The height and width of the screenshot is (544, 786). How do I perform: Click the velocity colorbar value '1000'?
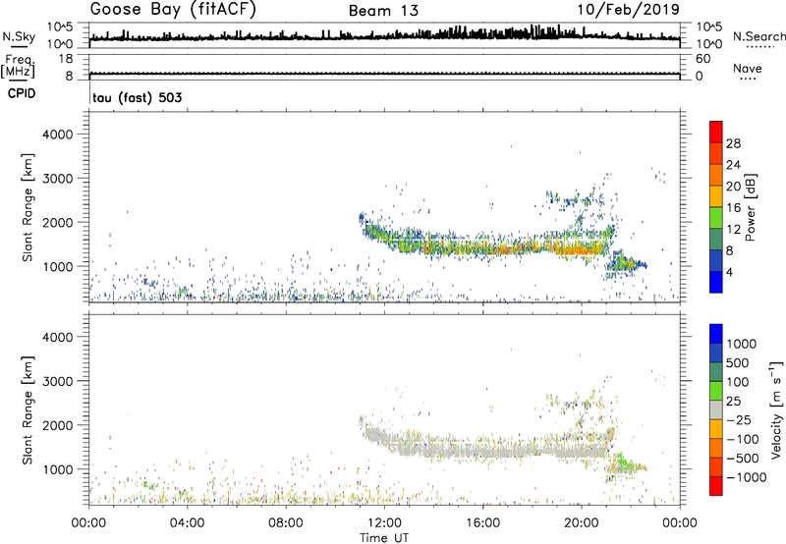coord(742,344)
